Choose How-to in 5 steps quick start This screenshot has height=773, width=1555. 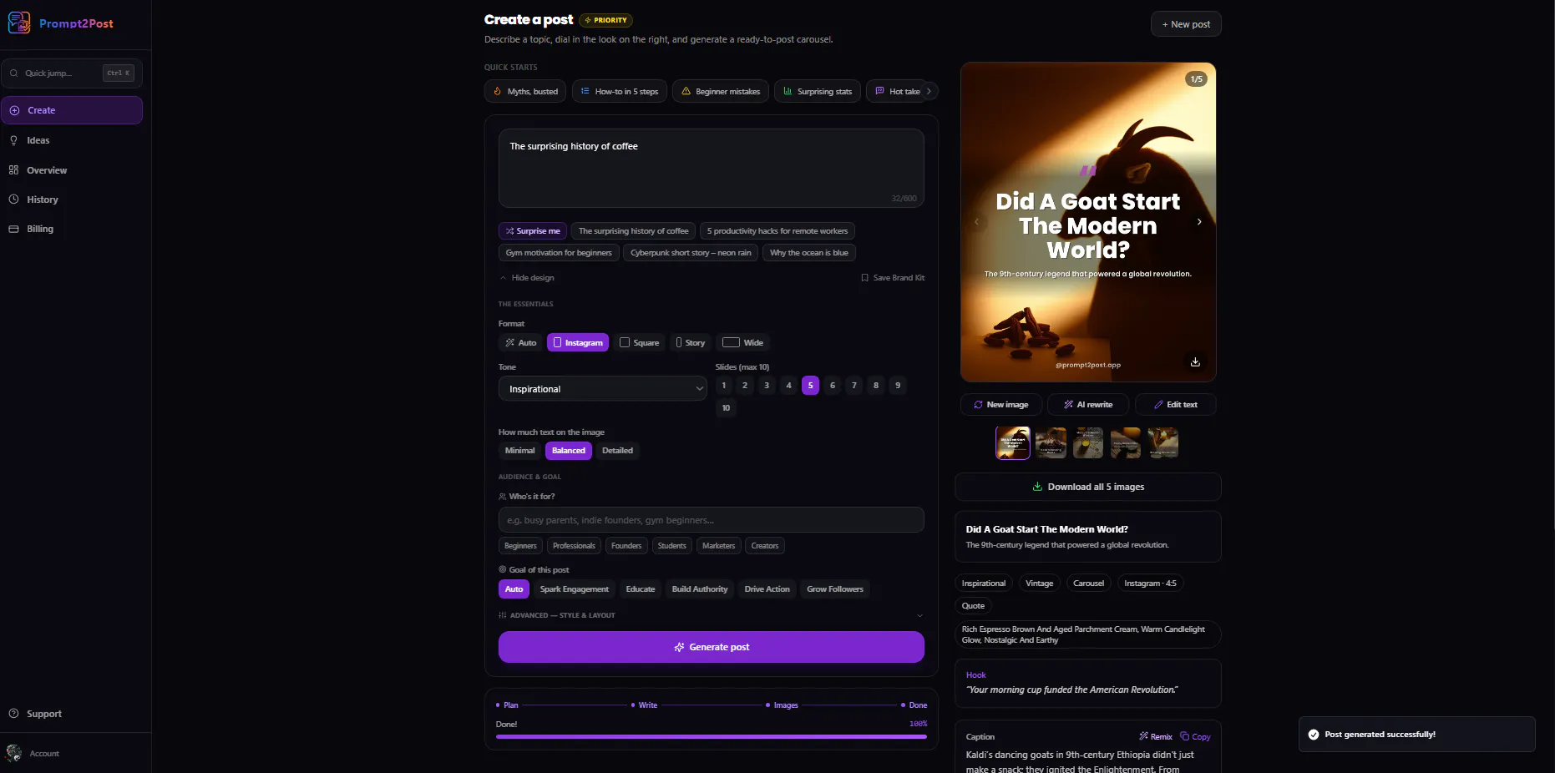[620, 91]
